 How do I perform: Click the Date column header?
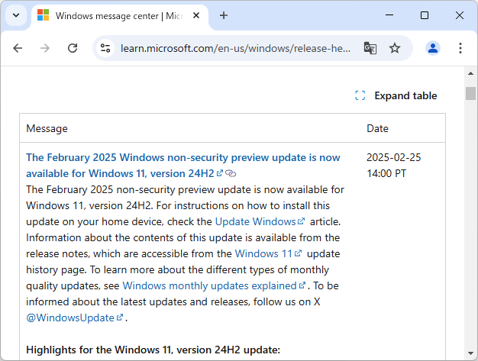(377, 128)
